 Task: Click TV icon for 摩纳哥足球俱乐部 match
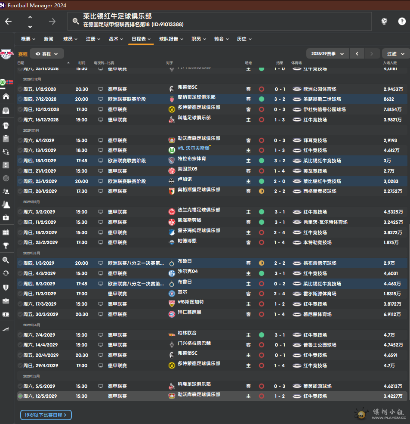(101, 99)
